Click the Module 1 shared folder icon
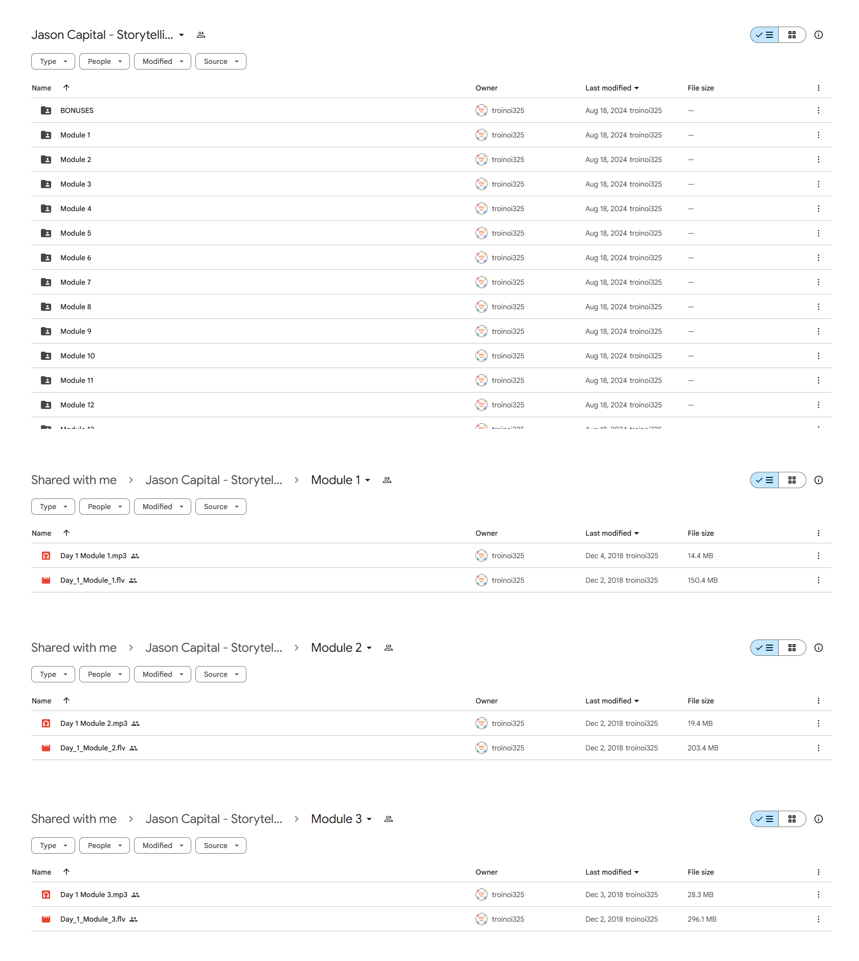This screenshot has width=859, height=961. (x=46, y=135)
